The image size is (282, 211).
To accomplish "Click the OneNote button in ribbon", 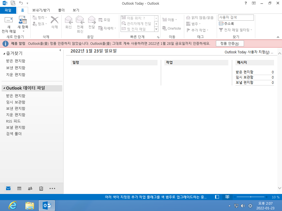I will coord(172,28).
